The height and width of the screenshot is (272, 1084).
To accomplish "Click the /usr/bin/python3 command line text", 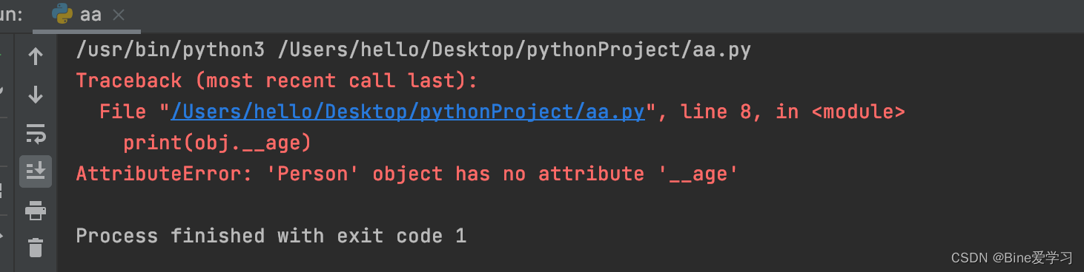I will coord(414,50).
